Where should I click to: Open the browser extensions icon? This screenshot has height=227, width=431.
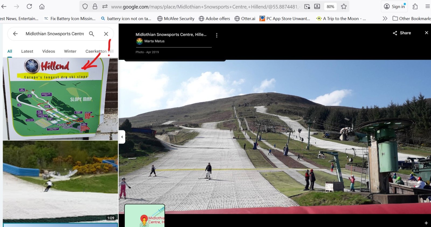tap(415, 6)
